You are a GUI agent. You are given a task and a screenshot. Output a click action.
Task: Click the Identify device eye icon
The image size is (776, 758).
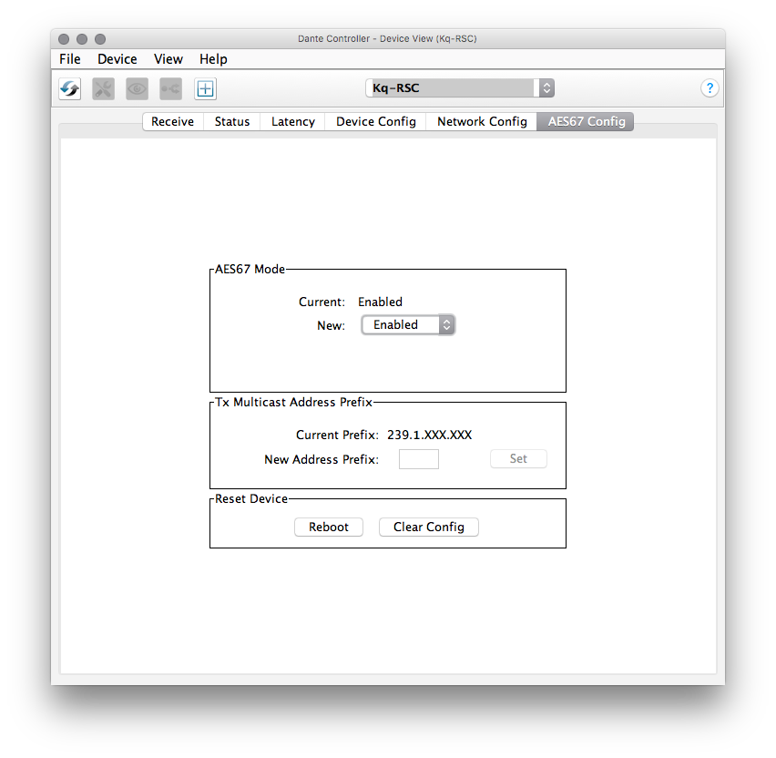coord(138,89)
